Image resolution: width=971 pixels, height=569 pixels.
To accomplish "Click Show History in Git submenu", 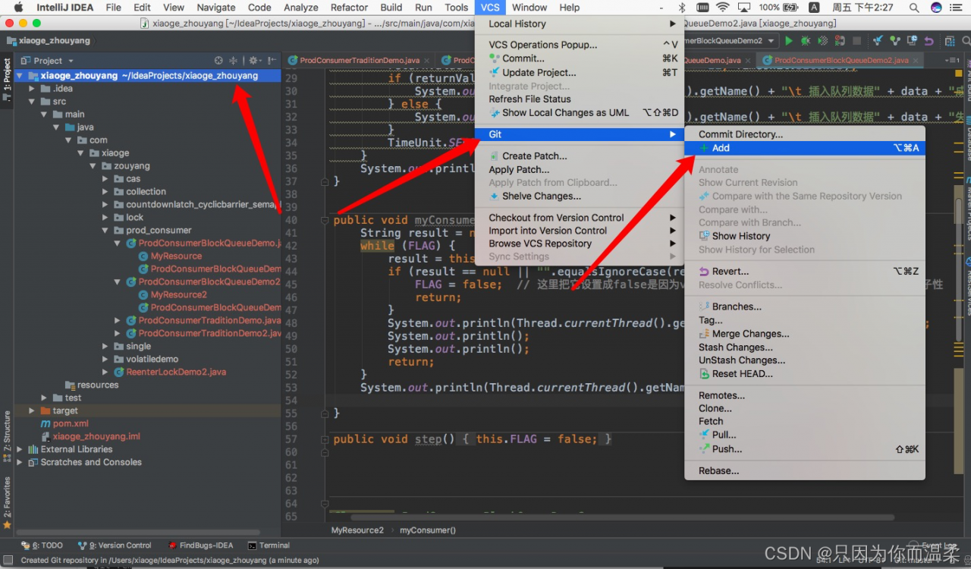I will (805, 236).
